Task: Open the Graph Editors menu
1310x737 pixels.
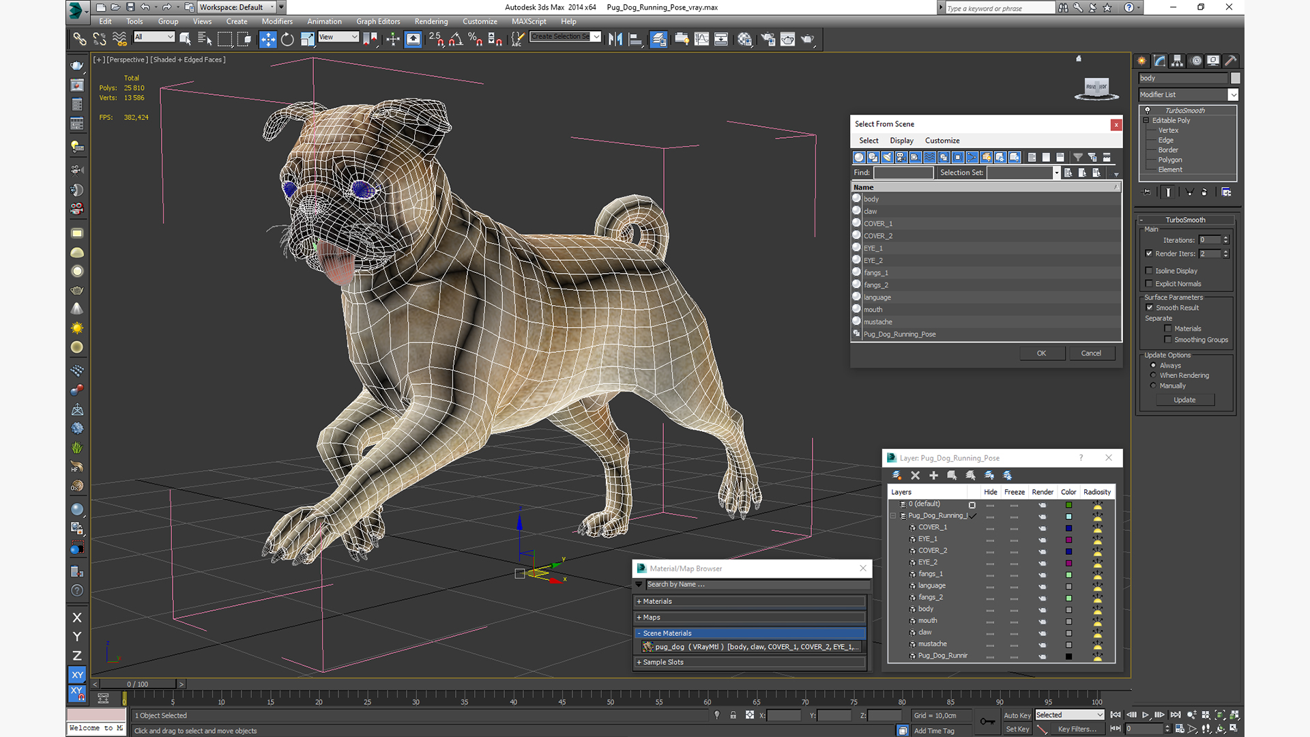Action: pos(378,21)
